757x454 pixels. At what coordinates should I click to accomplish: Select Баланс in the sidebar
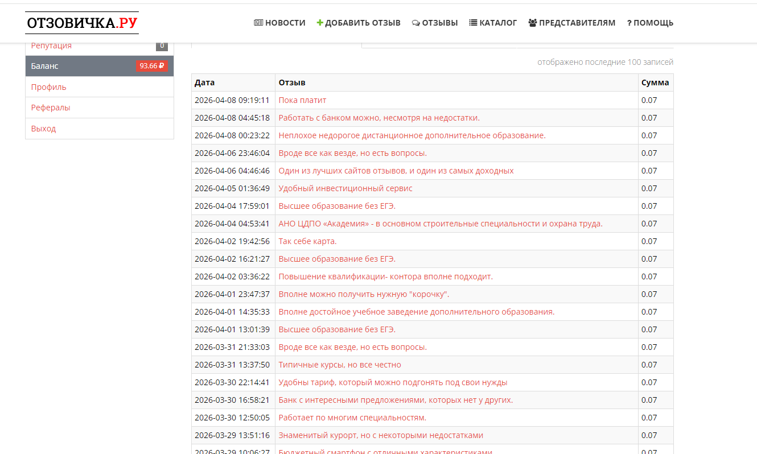tap(100, 66)
